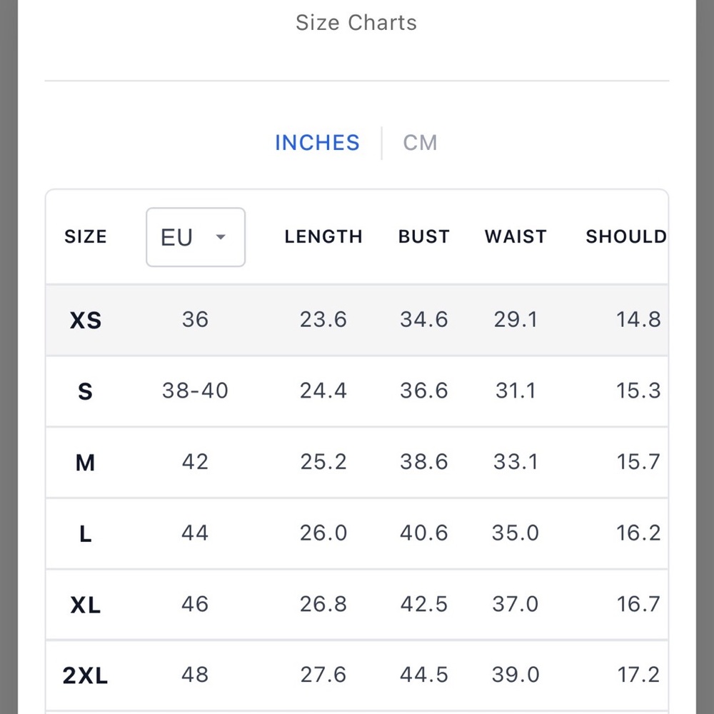Click the 39.0 waist value for 2XL
This screenshot has width=714, height=714.
click(x=516, y=675)
